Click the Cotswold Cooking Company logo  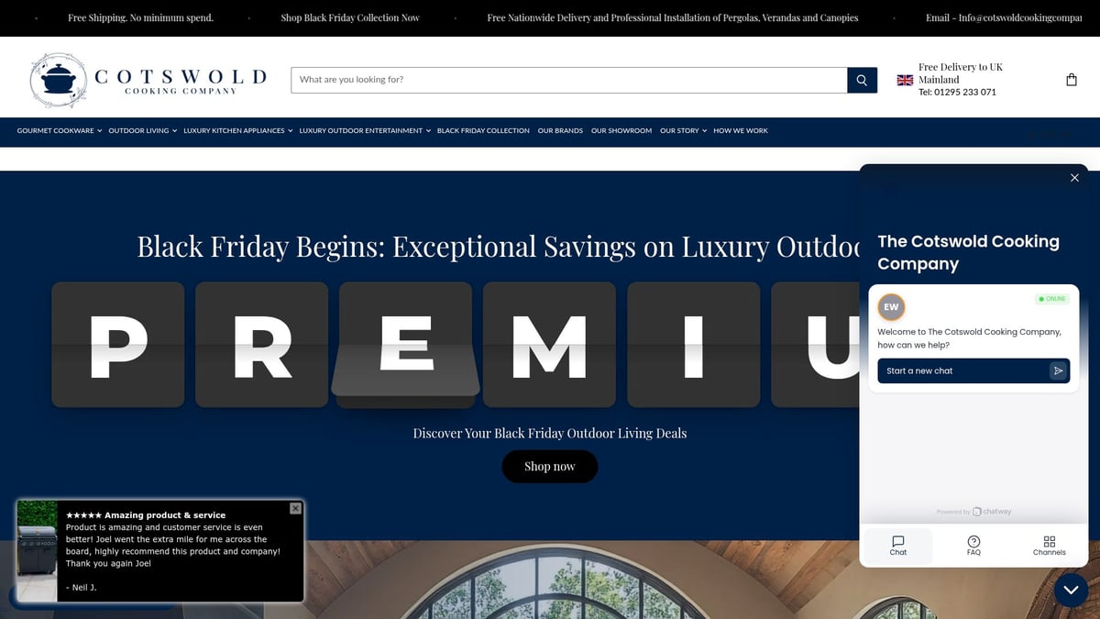(x=147, y=79)
